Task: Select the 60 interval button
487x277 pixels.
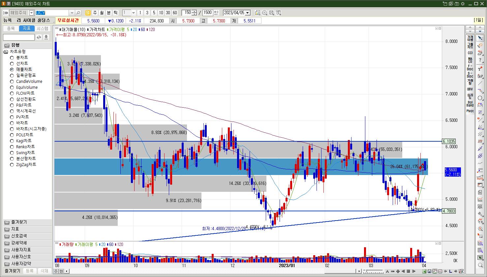Action: (x=175, y=13)
